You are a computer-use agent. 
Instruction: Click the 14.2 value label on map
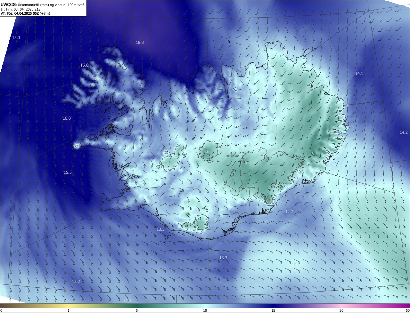pos(404,132)
